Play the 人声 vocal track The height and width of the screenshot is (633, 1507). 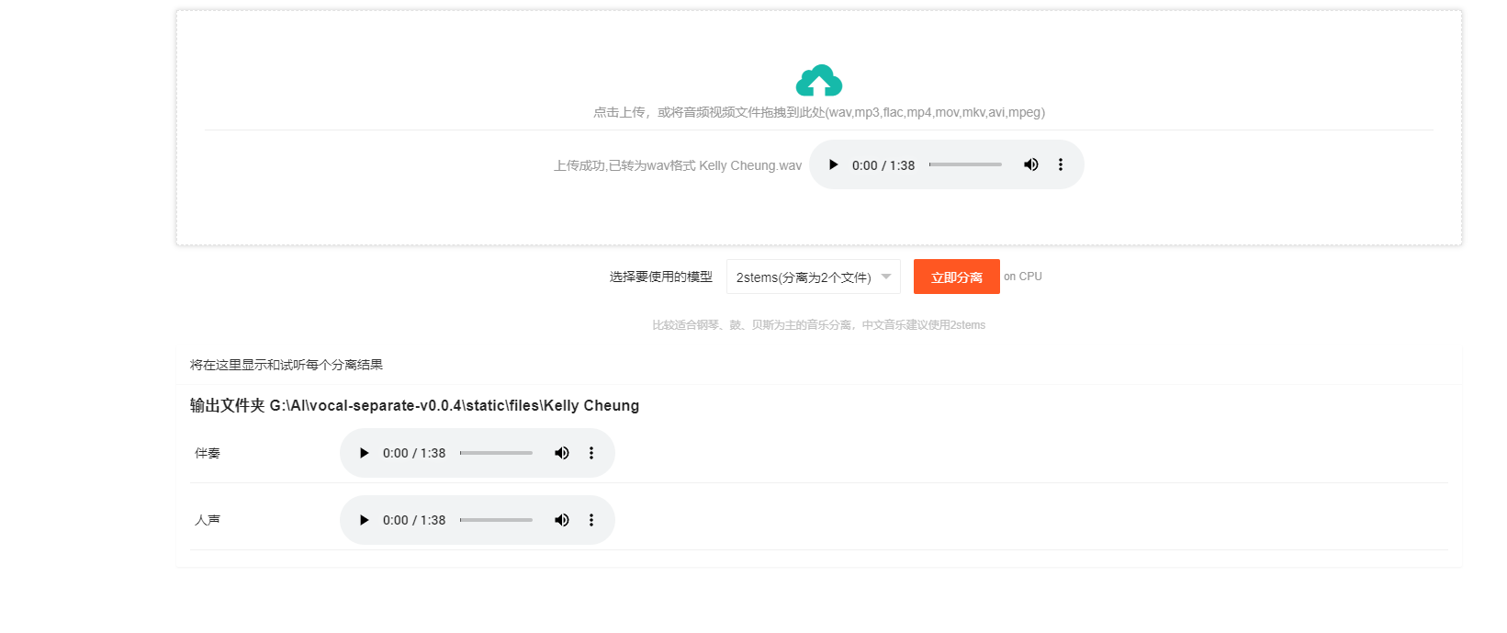364,520
